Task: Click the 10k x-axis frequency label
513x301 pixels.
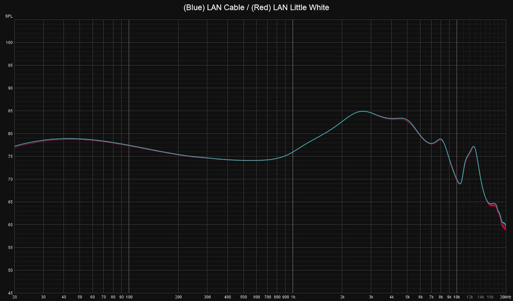Action: click(x=457, y=297)
